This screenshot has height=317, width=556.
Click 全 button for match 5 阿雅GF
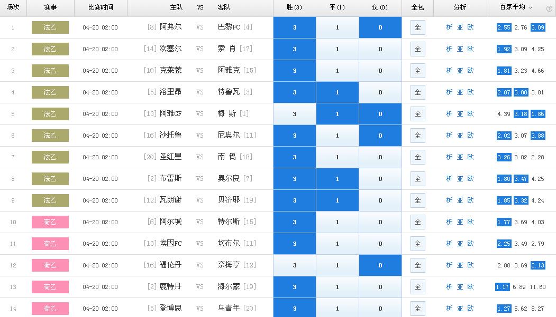coord(418,114)
